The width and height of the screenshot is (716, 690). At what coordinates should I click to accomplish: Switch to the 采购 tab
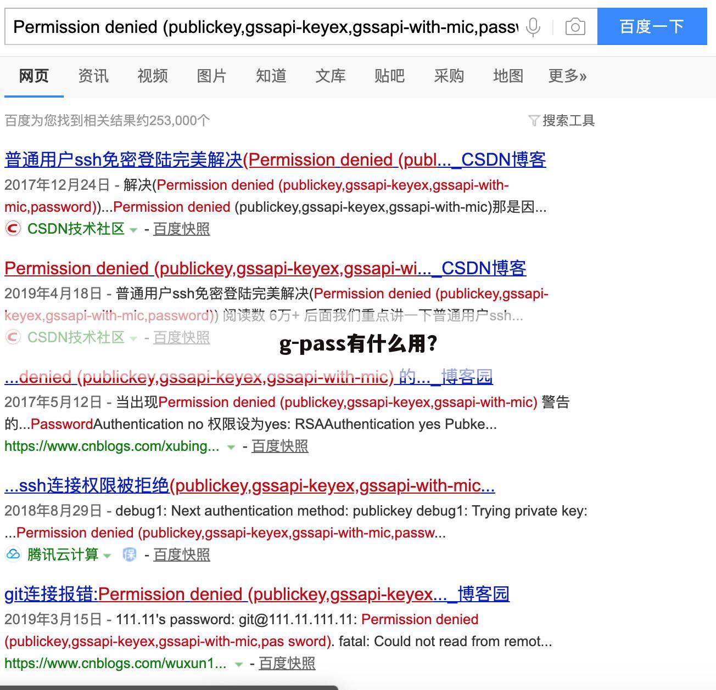pos(449,76)
